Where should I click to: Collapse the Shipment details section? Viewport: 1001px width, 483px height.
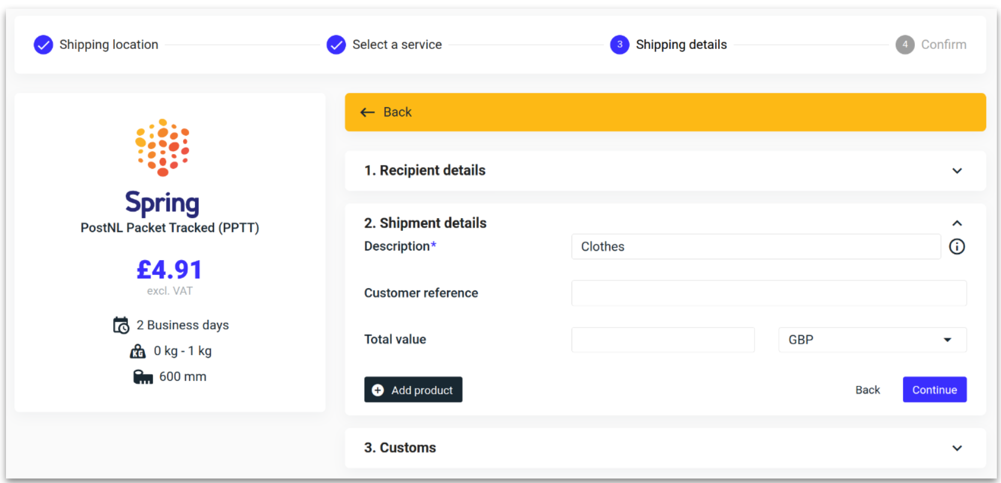[957, 223]
